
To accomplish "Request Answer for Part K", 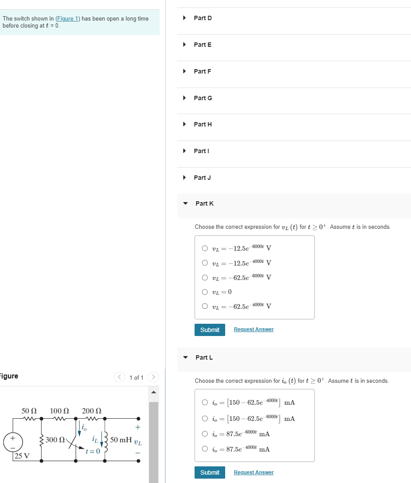I will [254, 329].
